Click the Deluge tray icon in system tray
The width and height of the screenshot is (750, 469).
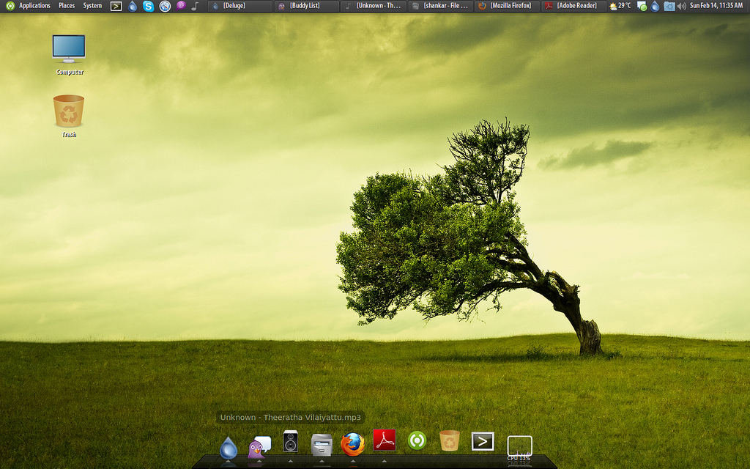click(x=656, y=6)
